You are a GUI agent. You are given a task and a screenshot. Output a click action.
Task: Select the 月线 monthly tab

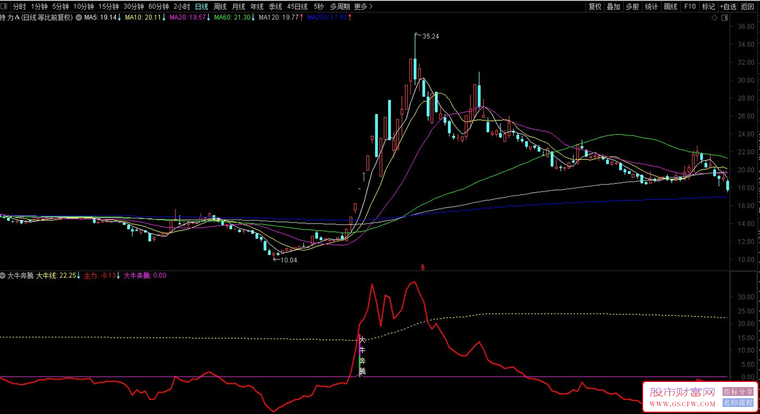click(x=239, y=7)
